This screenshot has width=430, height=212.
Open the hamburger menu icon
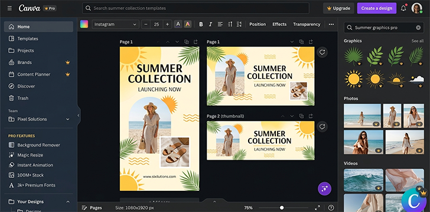pyautogui.click(x=9, y=8)
